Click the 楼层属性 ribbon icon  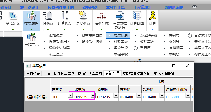pyautogui.click(x=31, y=15)
